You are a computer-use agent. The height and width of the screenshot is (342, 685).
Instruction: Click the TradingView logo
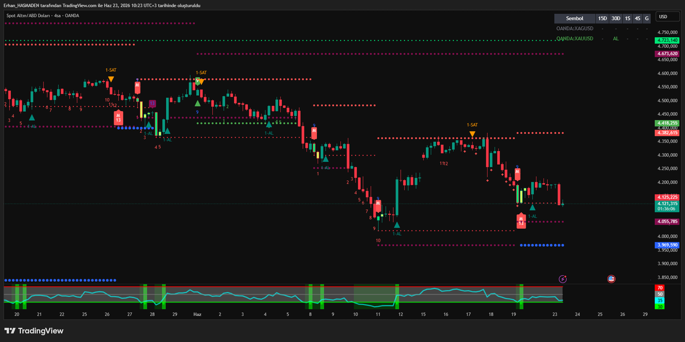click(x=34, y=331)
